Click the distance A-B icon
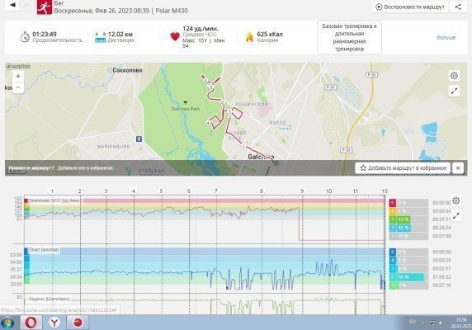Screen dimensions: 472x330 (x=100, y=37)
